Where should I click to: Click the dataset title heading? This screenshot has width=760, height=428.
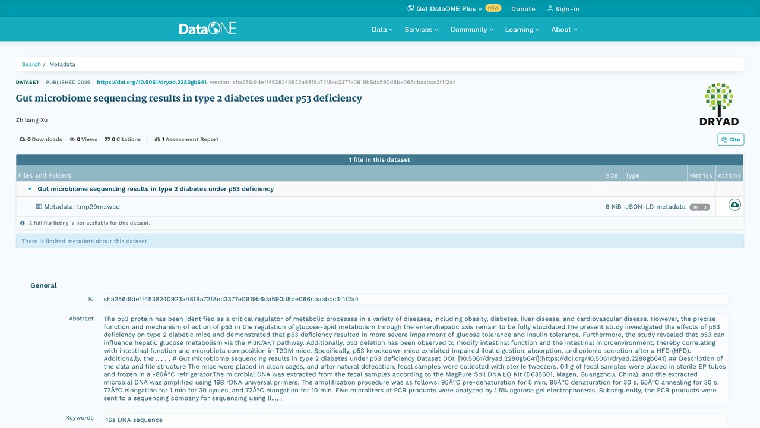coord(189,98)
